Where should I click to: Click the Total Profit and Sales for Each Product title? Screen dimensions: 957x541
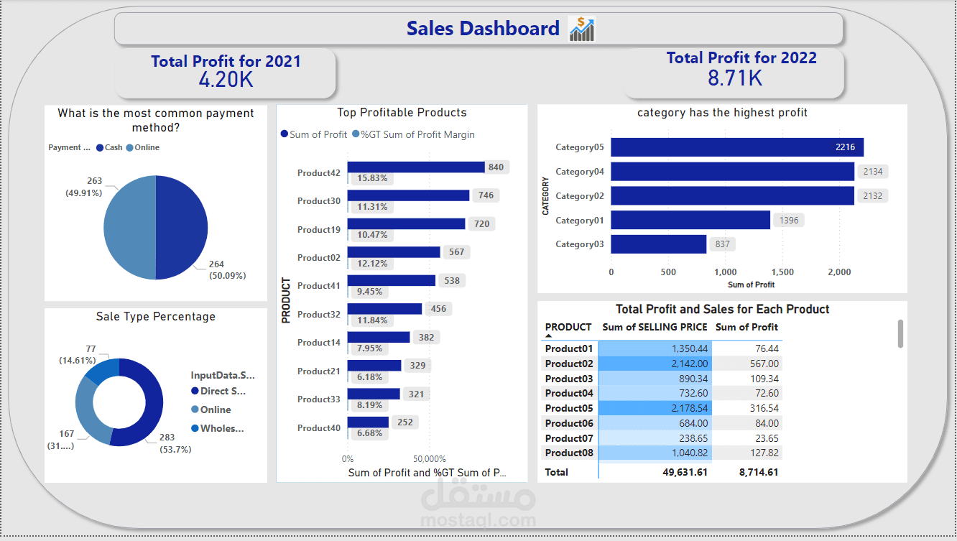point(723,309)
